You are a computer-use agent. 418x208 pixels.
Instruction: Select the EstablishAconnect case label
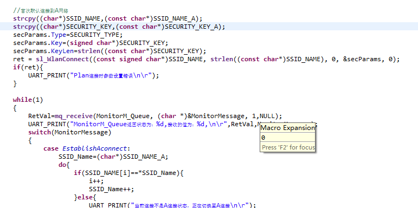95,148
